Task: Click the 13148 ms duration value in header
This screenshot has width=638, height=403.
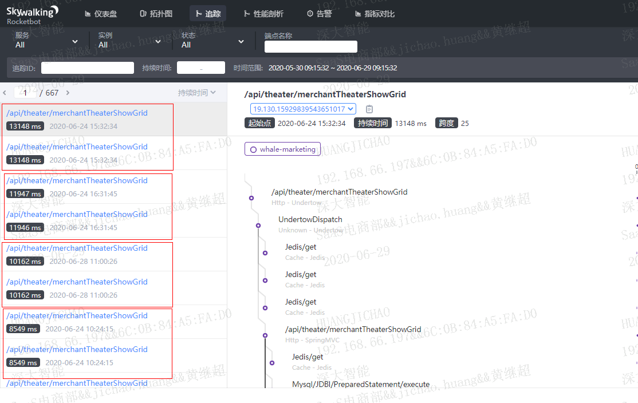Action: pos(411,123)
